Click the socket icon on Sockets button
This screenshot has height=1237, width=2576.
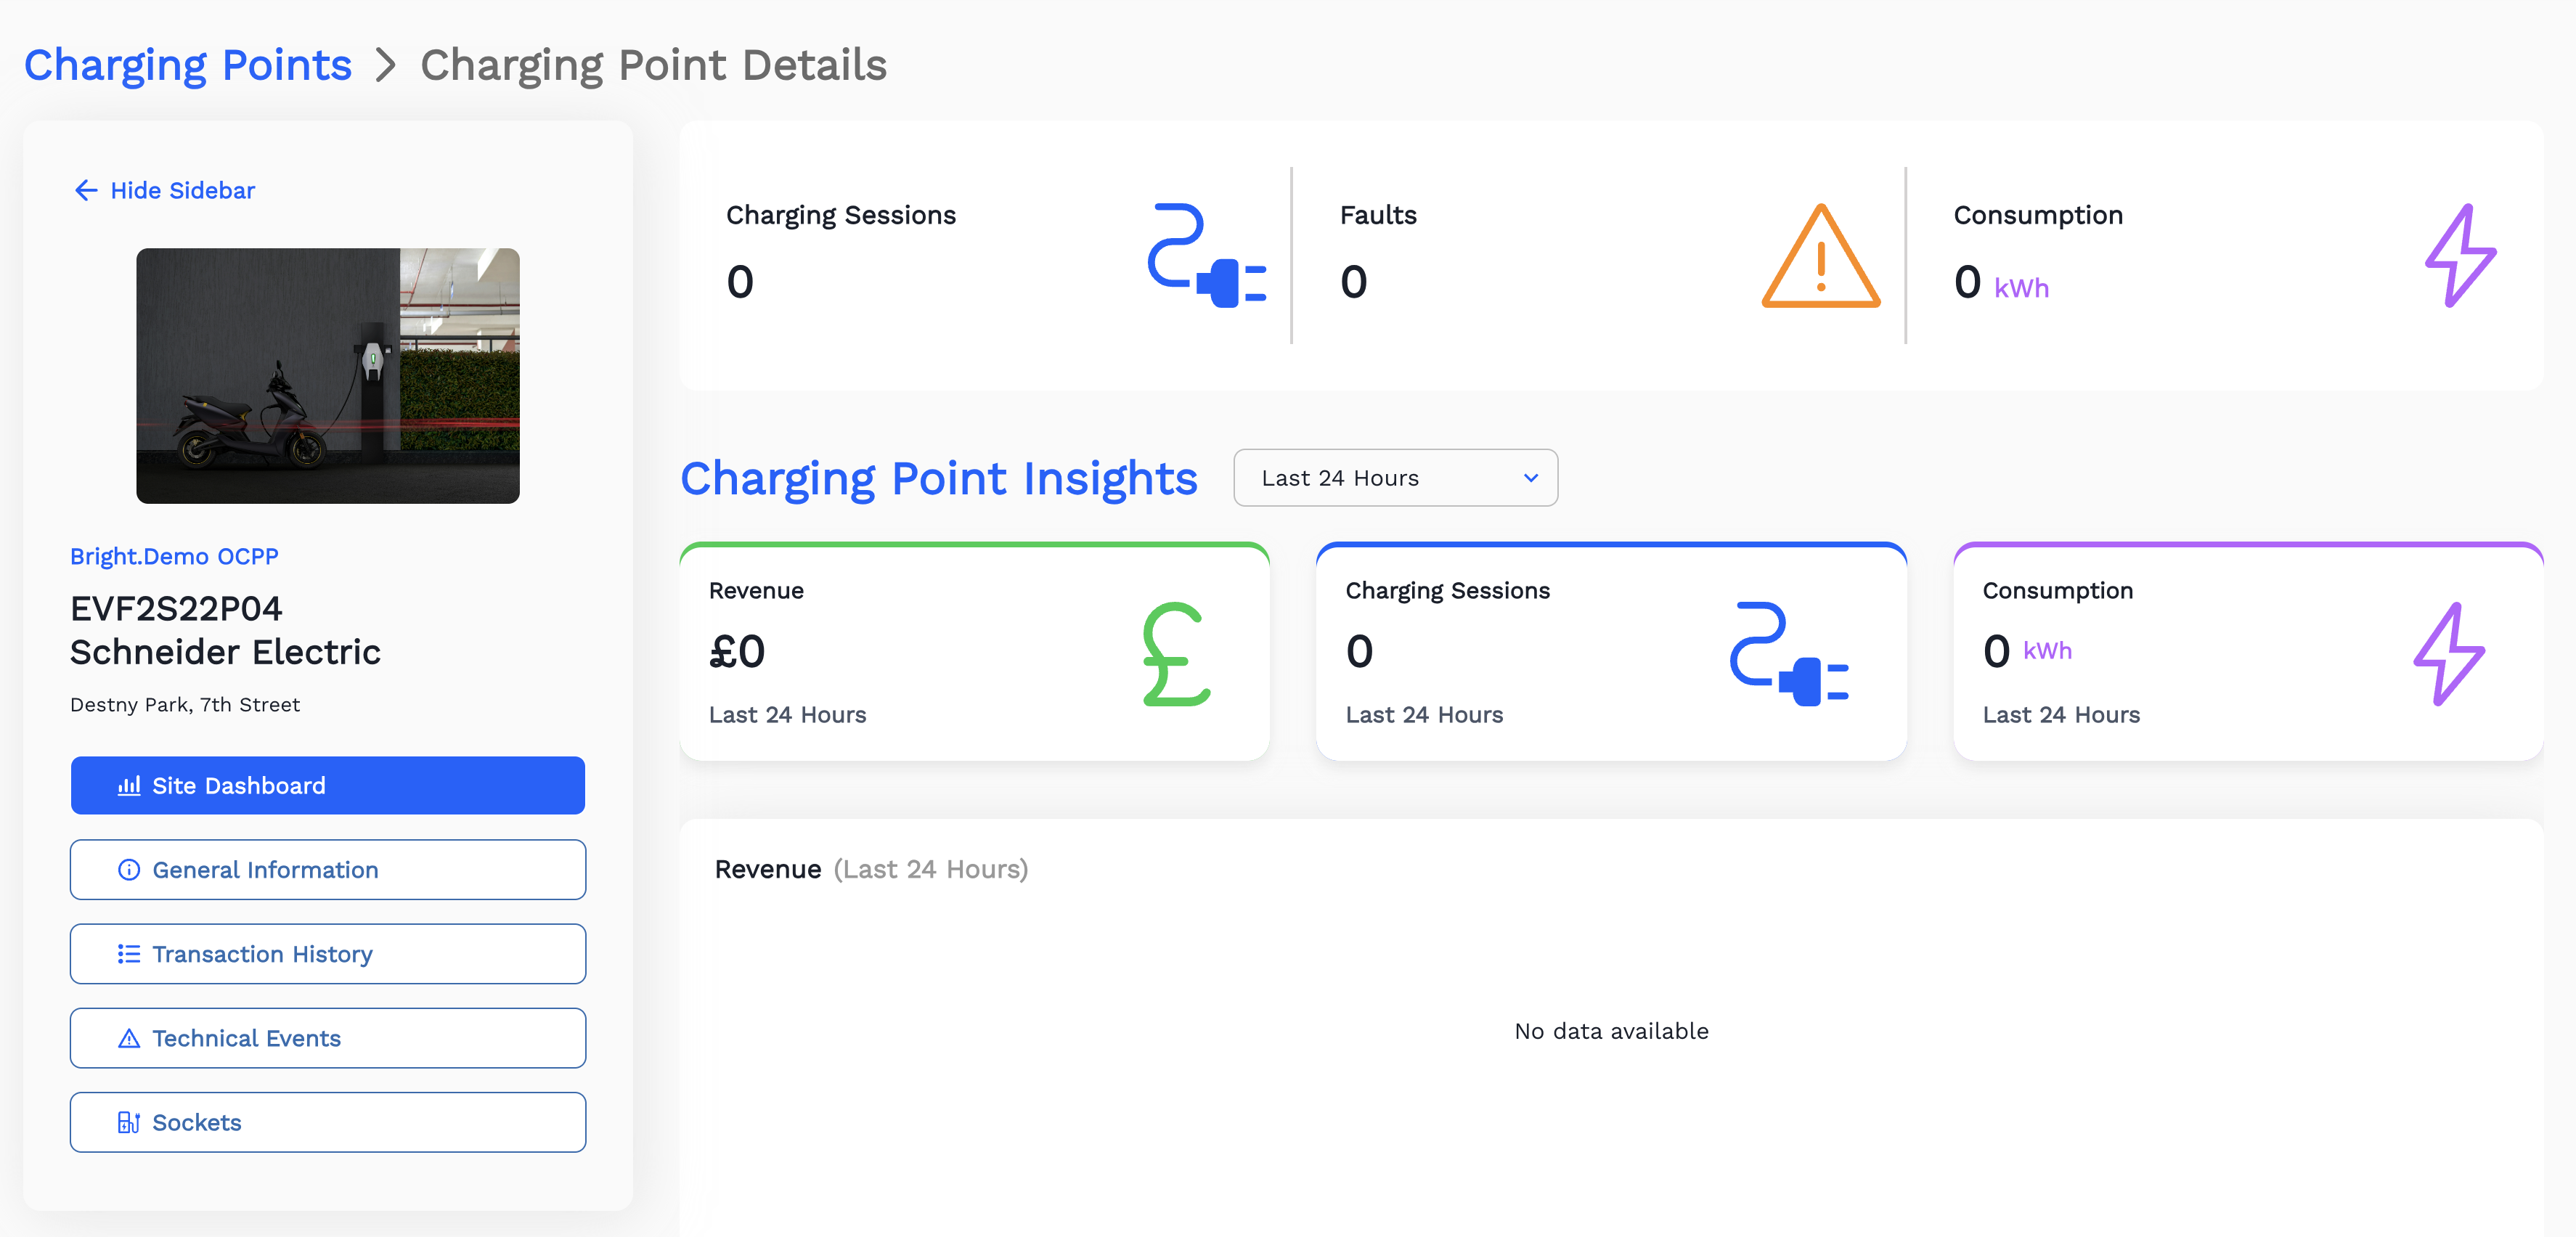tap(128, 1122)
